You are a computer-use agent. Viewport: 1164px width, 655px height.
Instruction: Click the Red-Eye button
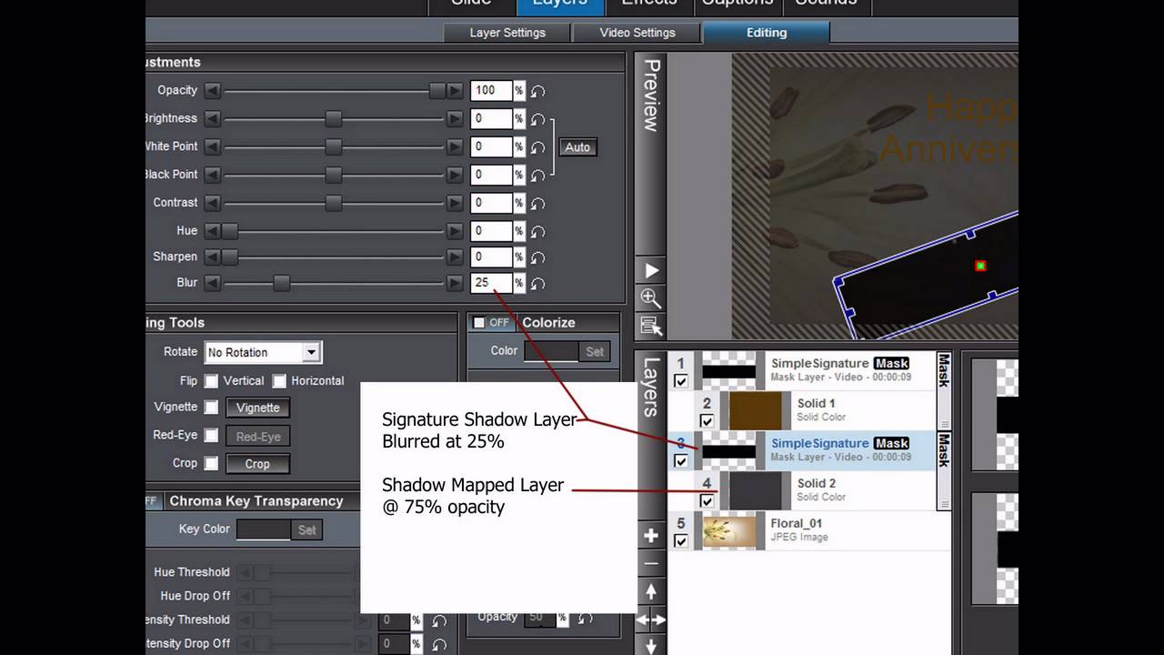(x=257, y=437)
